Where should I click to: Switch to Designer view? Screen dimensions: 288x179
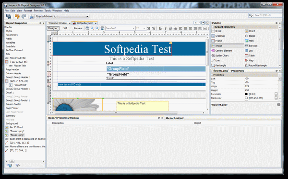(53, 28)
